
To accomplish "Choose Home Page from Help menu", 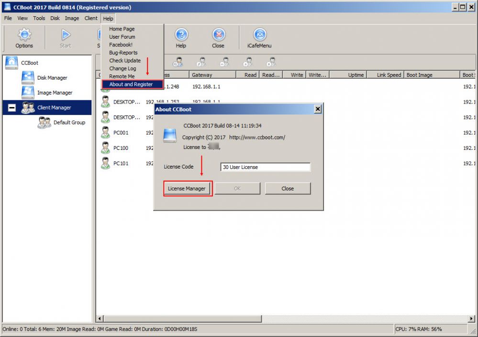I will point(122,29).
